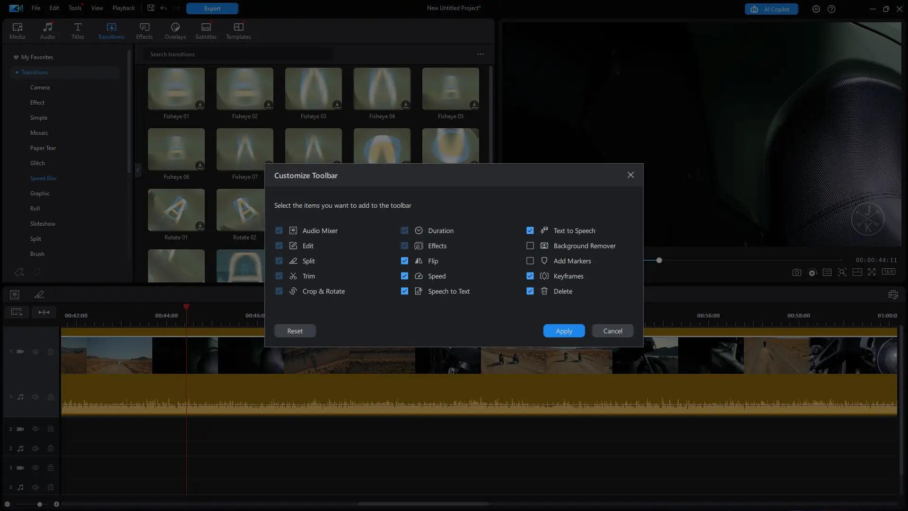Click the AI Copilot button
Screen dimensions: 908x511
771,9
